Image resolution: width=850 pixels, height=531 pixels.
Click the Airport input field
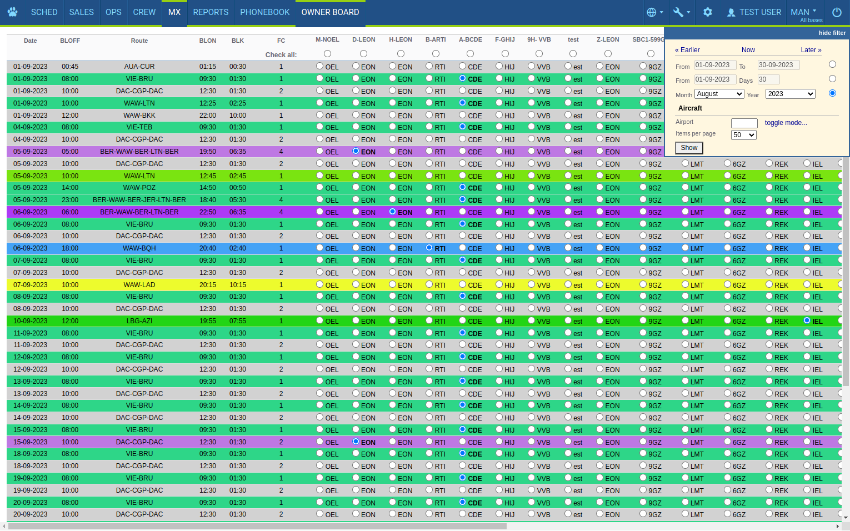[x=744, y=123]
